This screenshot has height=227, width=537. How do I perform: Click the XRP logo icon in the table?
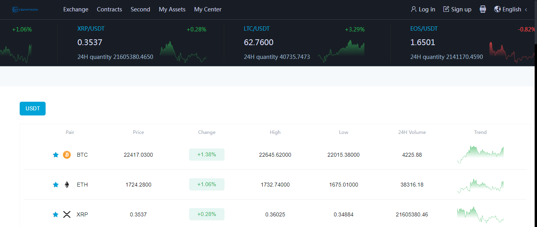[67, 214]
